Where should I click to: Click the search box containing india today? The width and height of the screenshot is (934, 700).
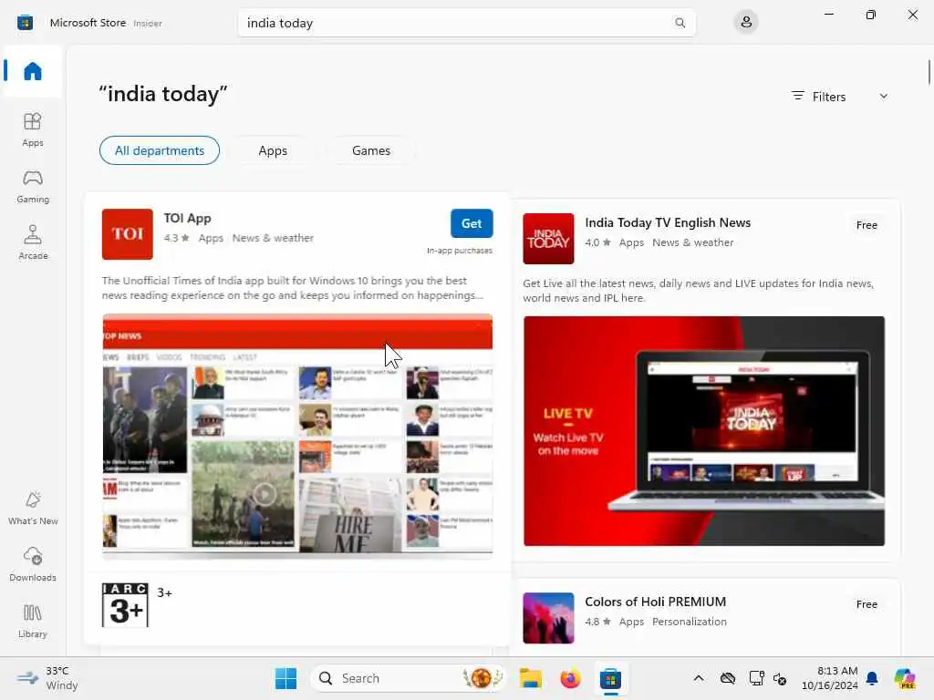point(466,23)
